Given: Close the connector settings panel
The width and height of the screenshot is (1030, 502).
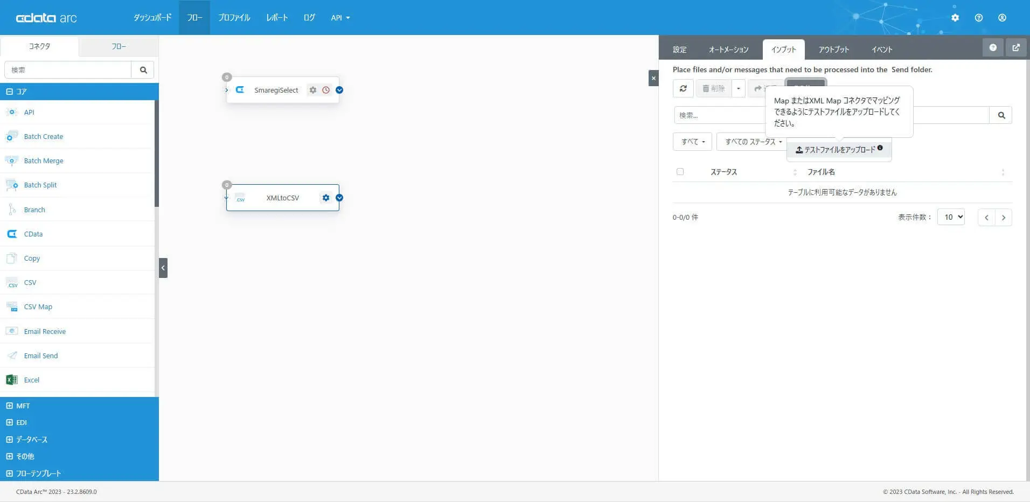Looking at the screenshot, I should pos(653,78).
